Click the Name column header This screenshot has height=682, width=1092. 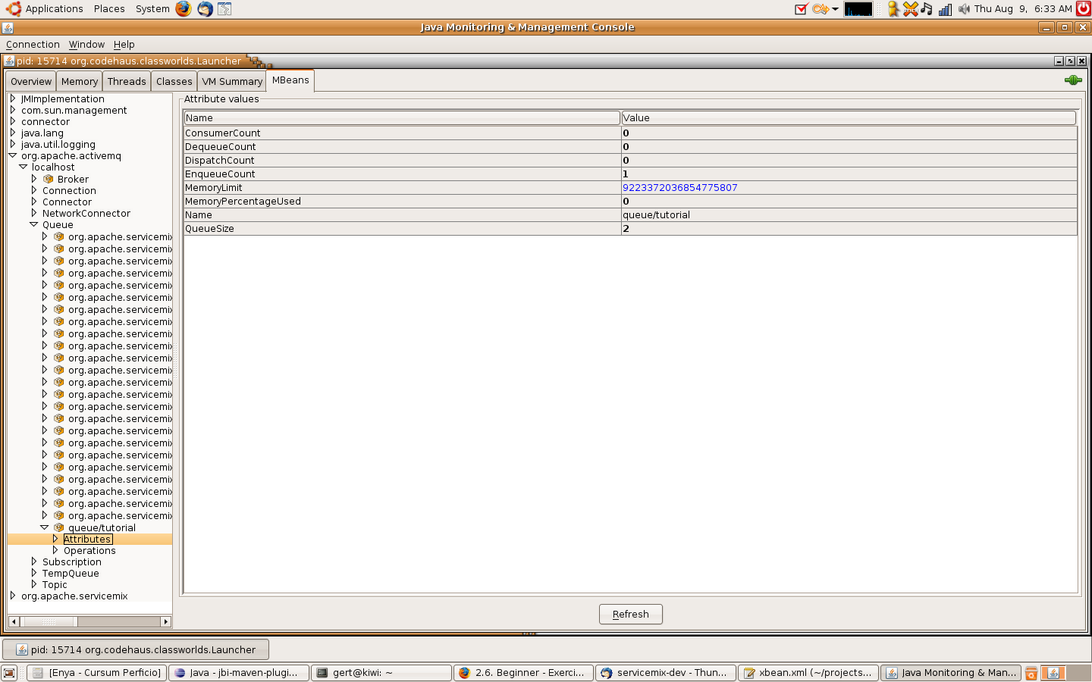pos(402,117)
